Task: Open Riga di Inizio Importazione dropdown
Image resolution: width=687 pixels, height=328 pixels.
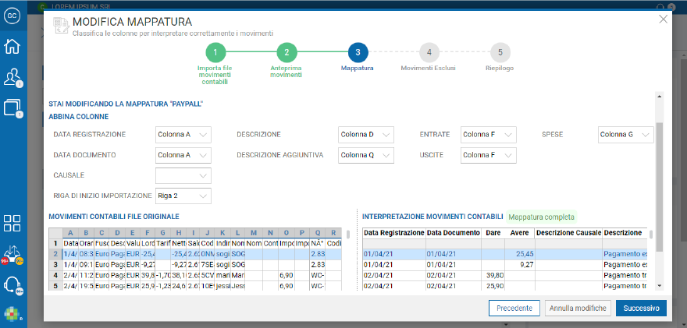Action: pos(183,196)
